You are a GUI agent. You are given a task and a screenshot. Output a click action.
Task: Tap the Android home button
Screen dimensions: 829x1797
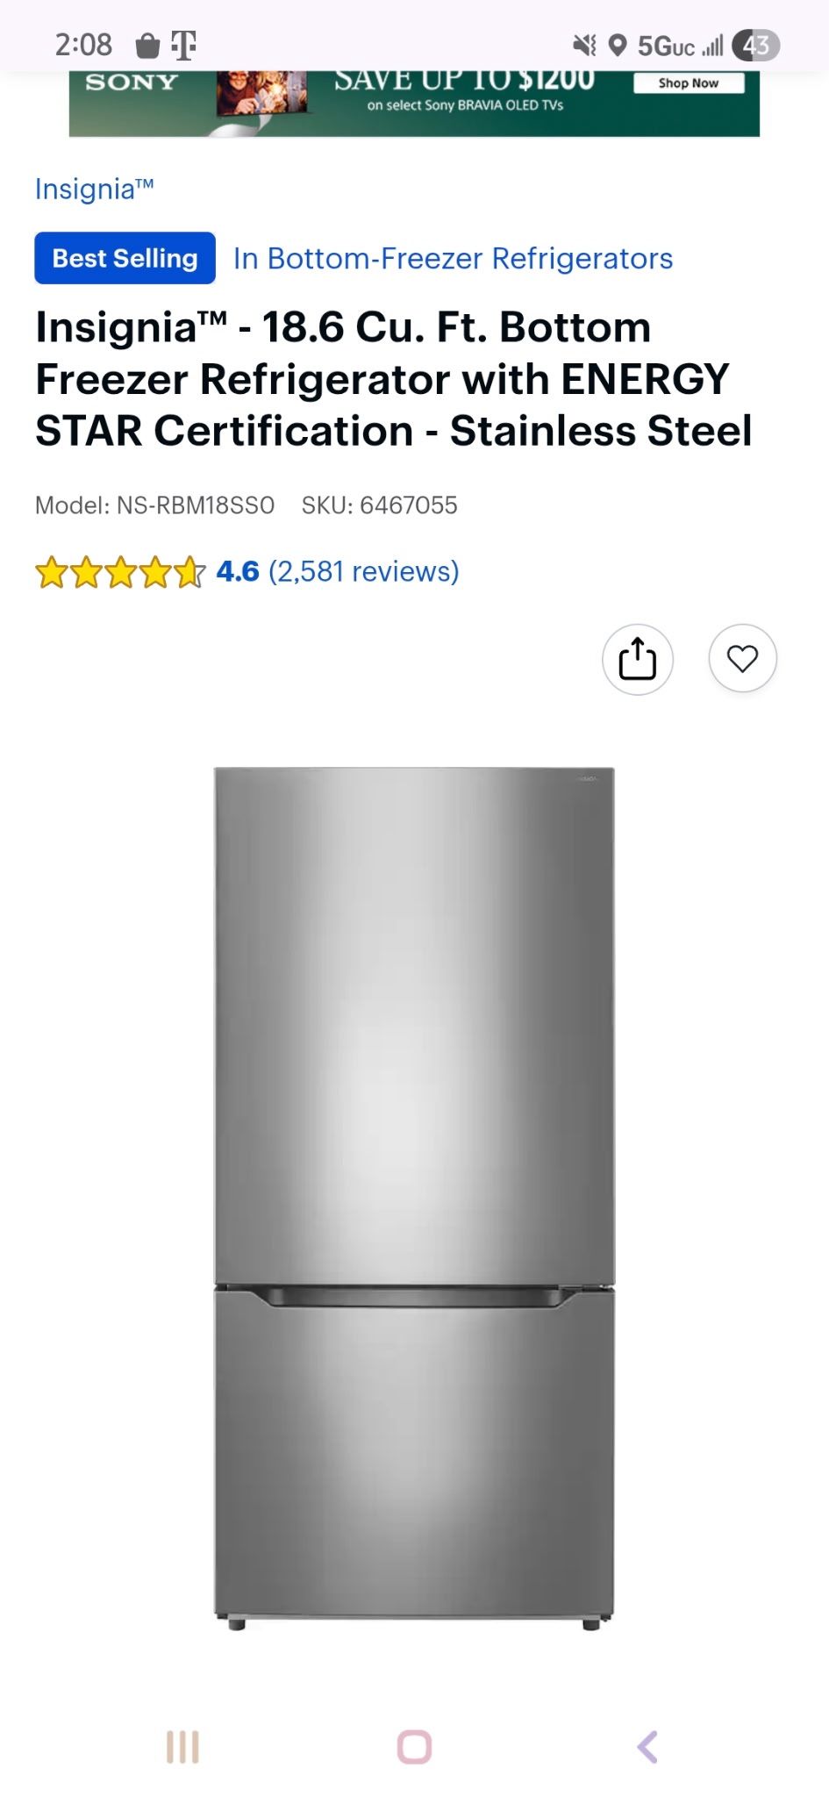tap(414, 1746)
